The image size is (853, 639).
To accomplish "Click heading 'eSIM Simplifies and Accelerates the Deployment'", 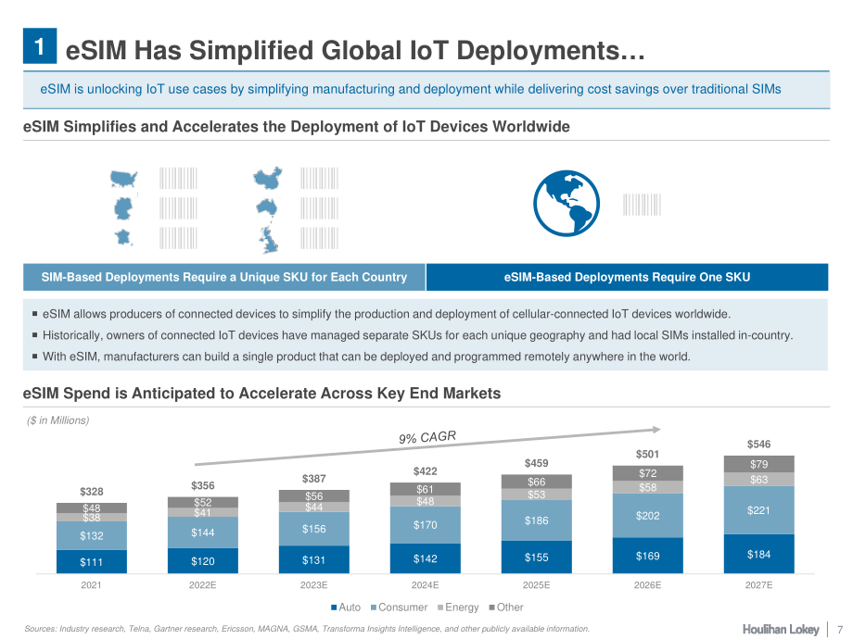I will tap(297, 127).
